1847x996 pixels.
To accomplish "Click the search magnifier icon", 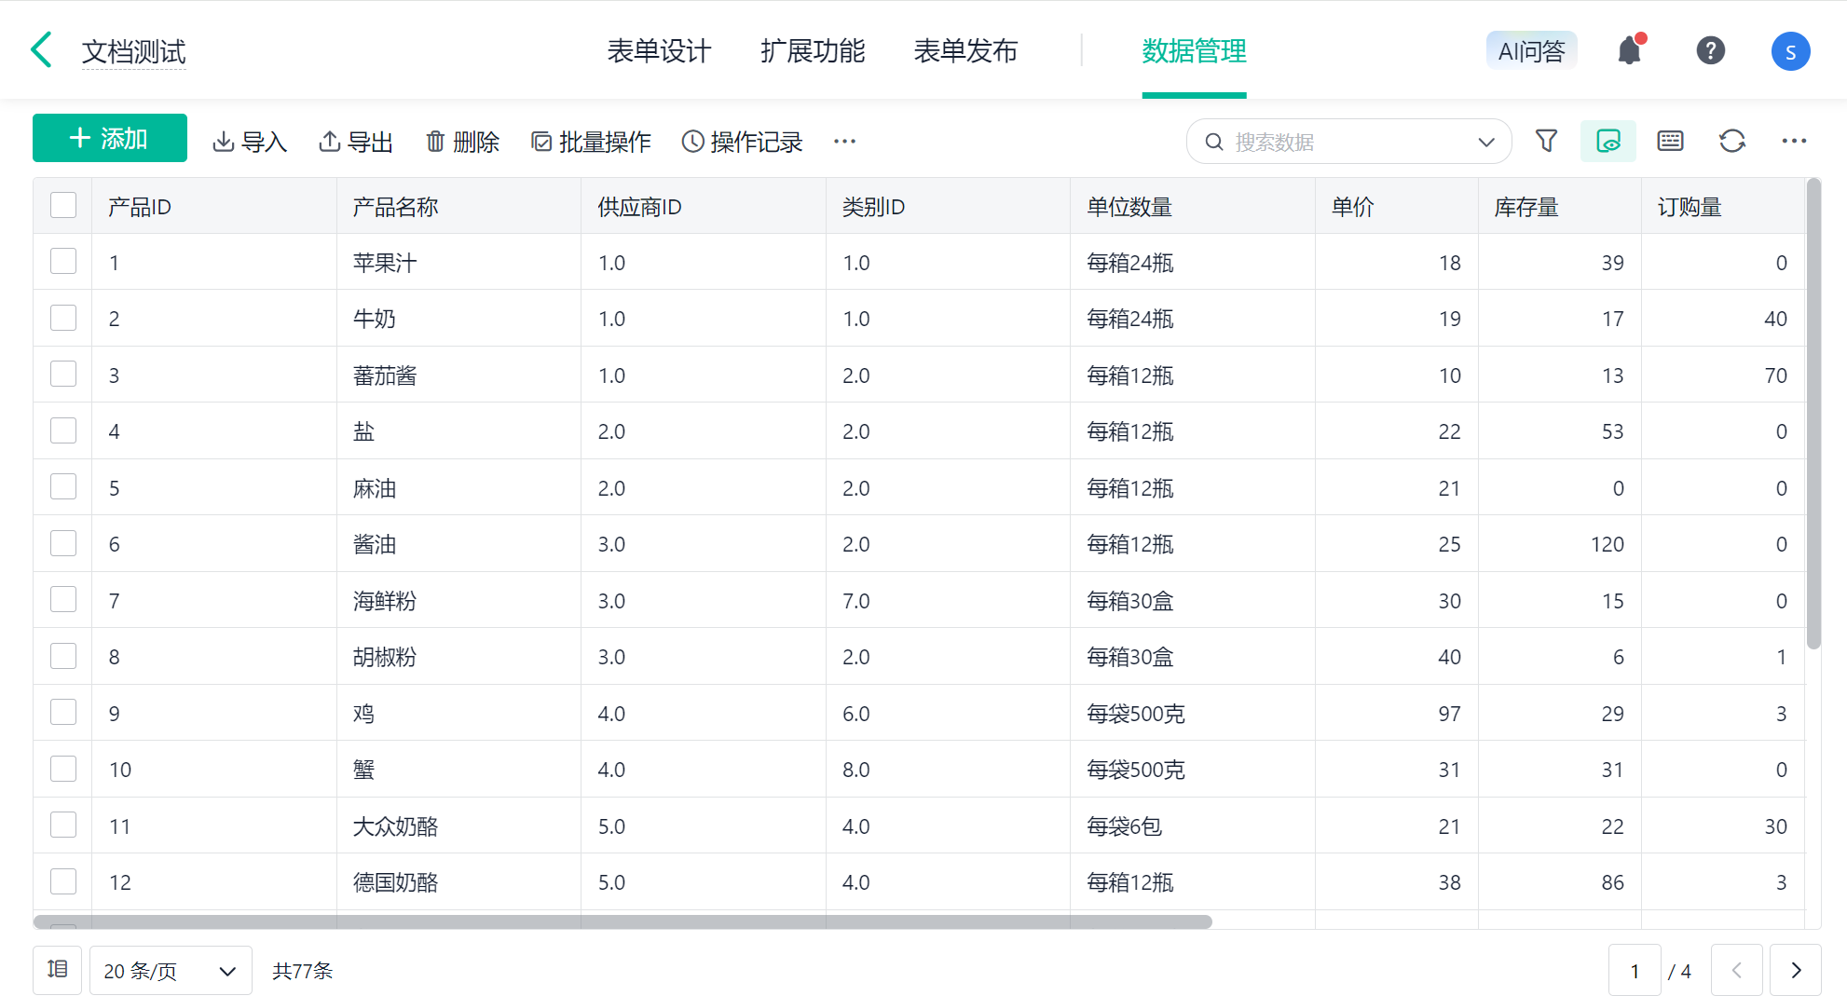I will [1214, 142].
